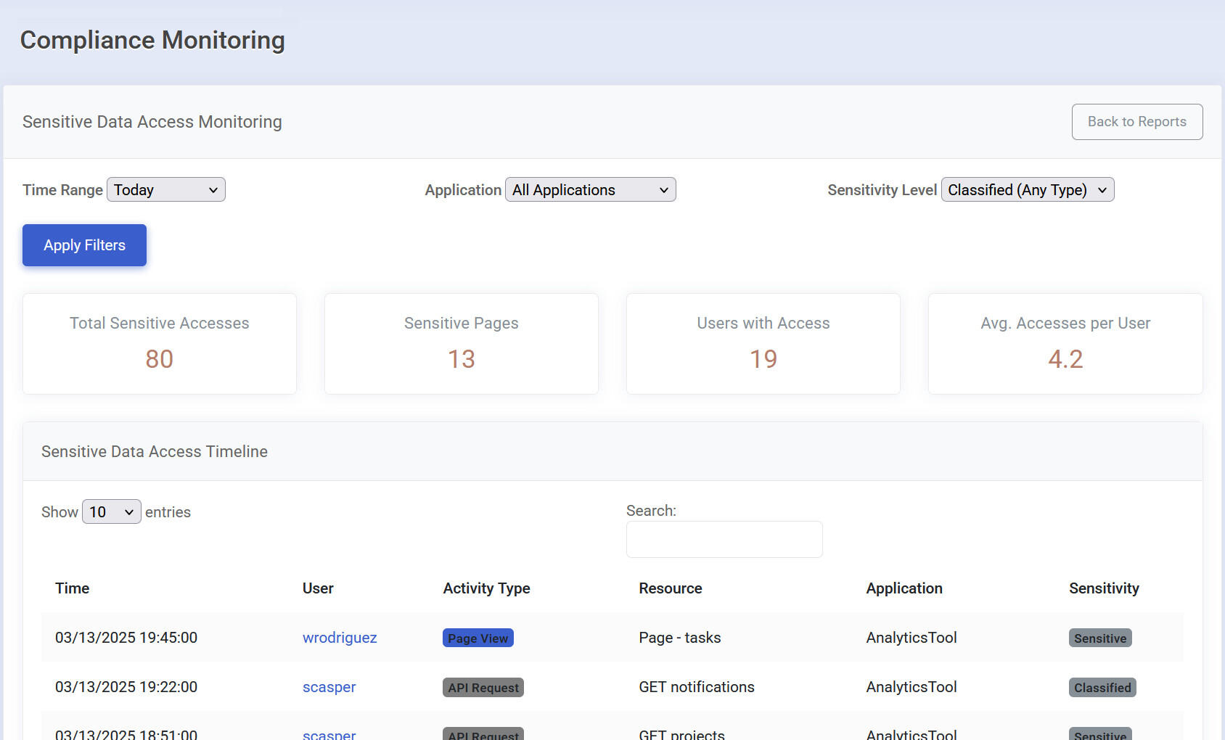Click the Apply Filters button

(x=84, y=245)
